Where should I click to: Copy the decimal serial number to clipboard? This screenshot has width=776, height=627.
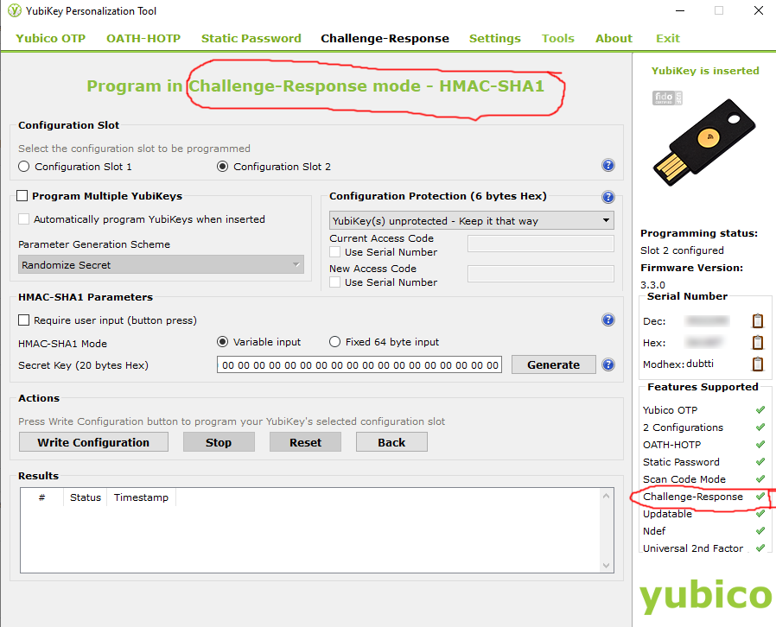coord(757,320)
